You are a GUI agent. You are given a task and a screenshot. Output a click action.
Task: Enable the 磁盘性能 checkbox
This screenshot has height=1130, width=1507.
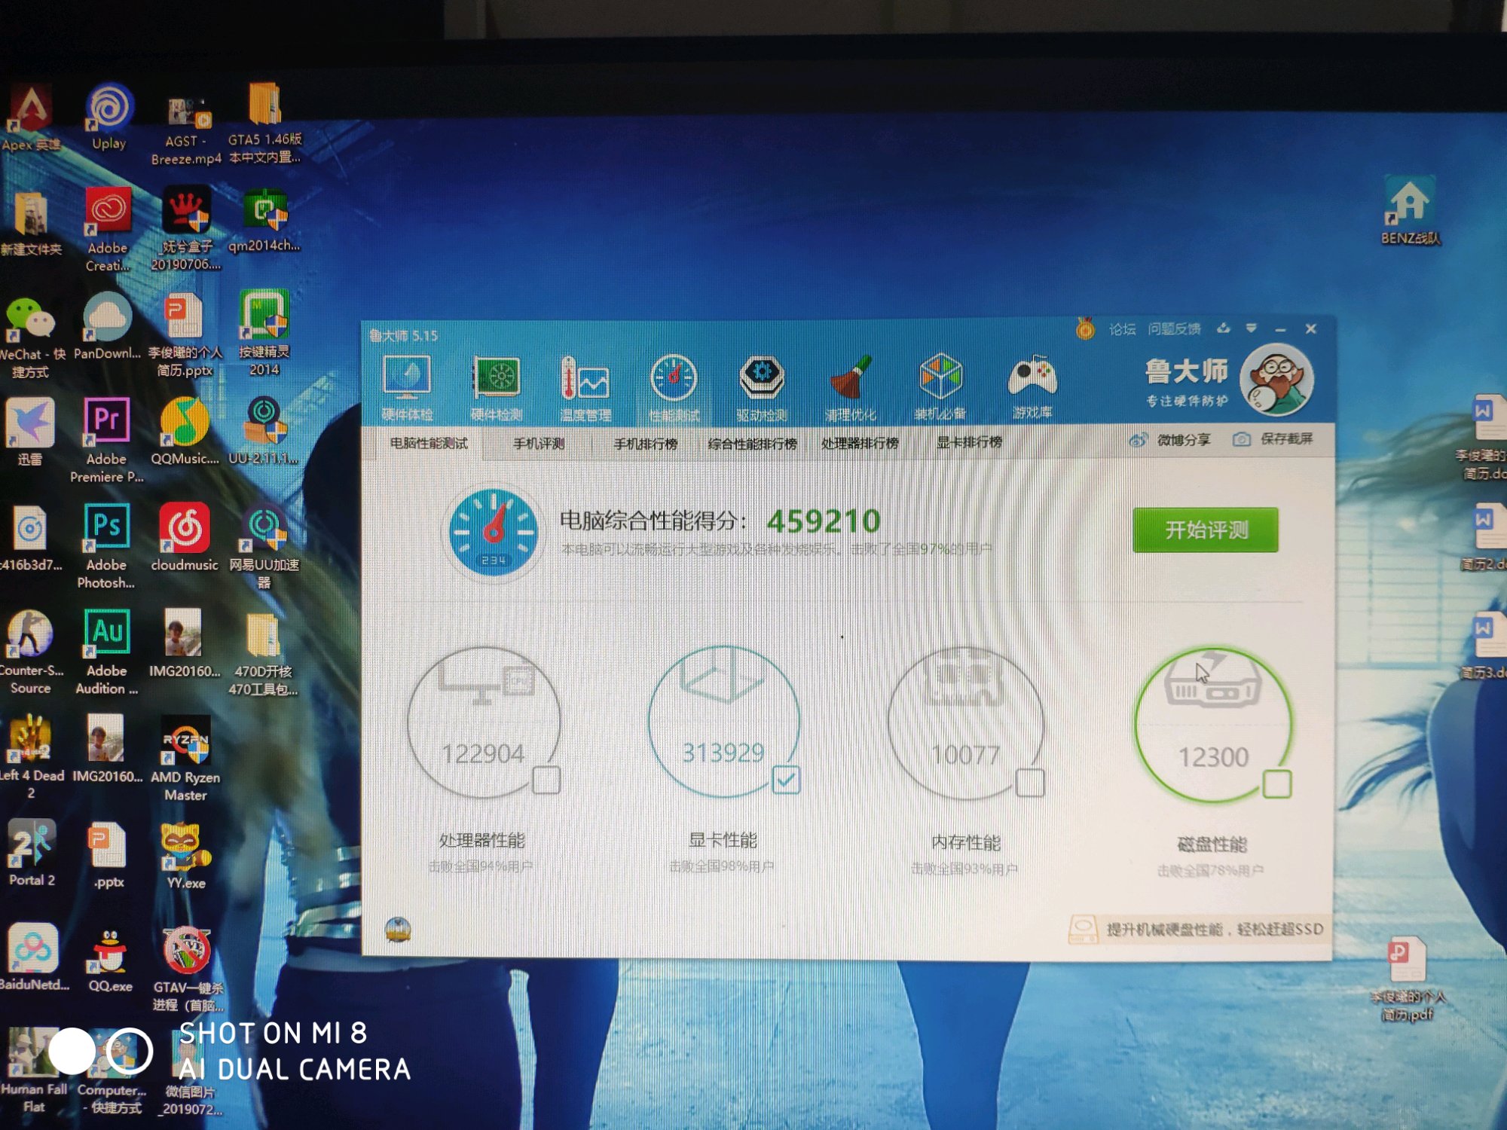[1277, 784]
